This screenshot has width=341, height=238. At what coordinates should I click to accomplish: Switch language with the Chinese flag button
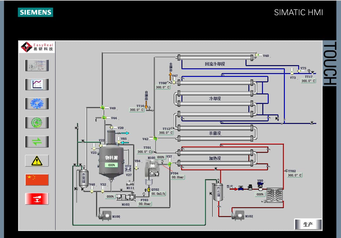click(x=37, y=180)
